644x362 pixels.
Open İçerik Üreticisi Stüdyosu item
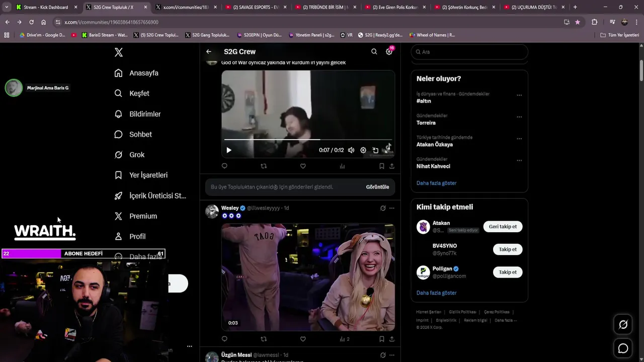150,196
